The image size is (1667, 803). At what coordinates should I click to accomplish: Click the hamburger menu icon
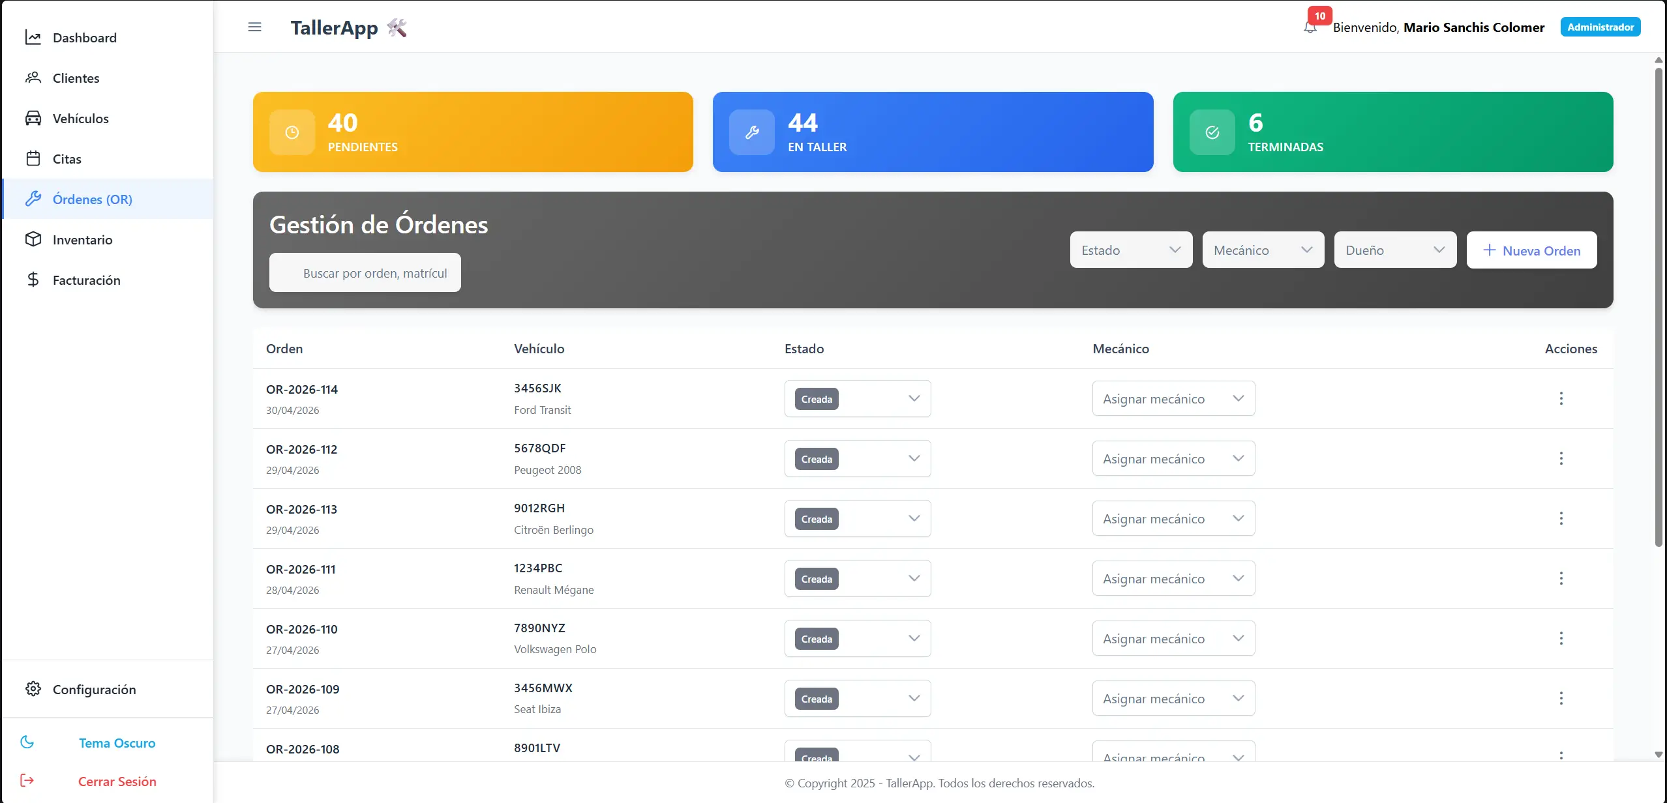pos(254,27)
